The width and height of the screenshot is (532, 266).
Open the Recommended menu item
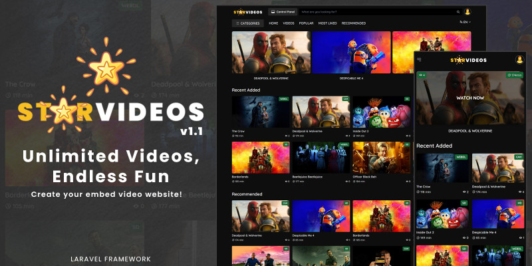354,23
